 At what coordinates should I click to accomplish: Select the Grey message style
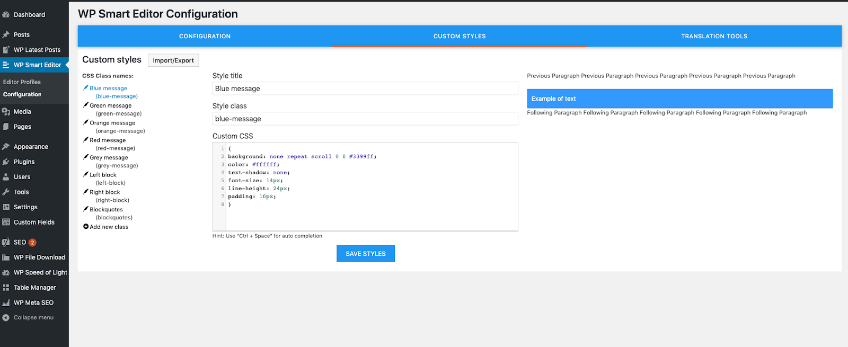click(109, 157)
